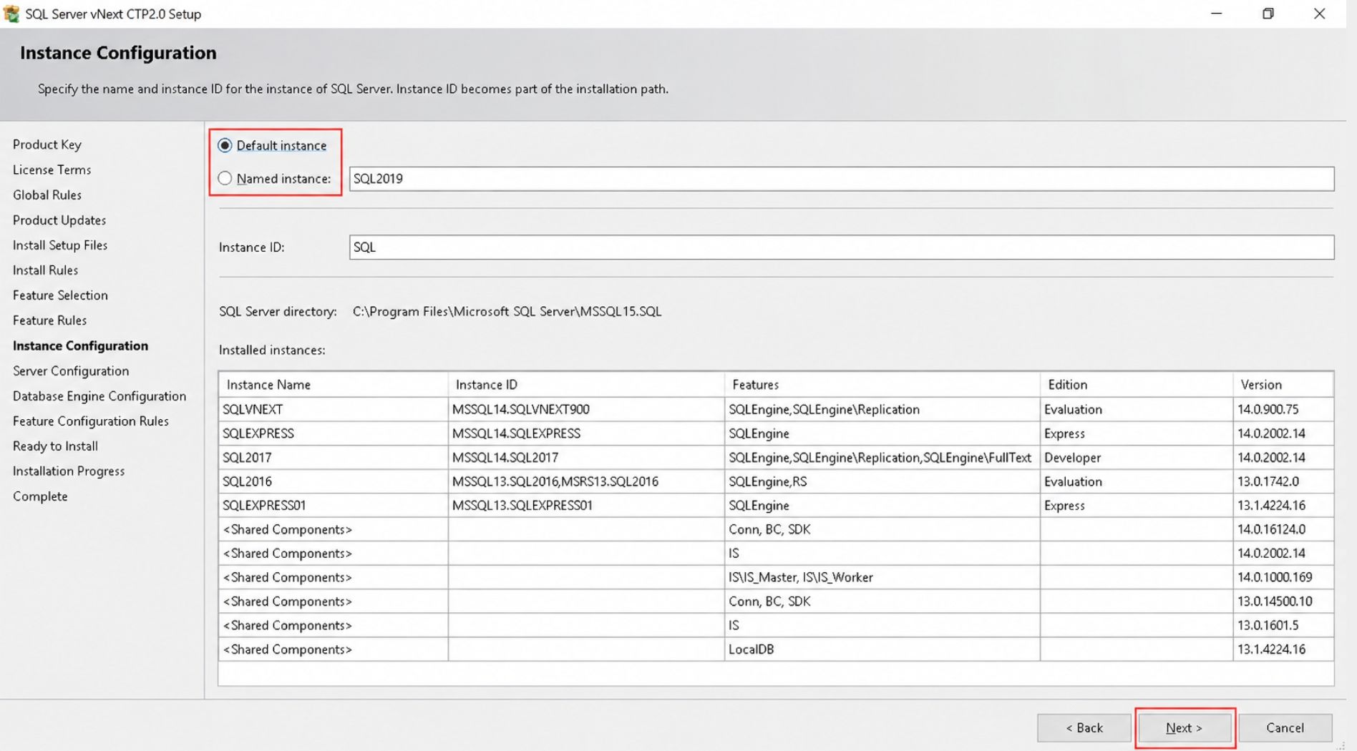The height and width of the screenshot is (751, 1357).
Task: Click version 13.0.1742.0 cell
Action: [x=1283, y=481]
